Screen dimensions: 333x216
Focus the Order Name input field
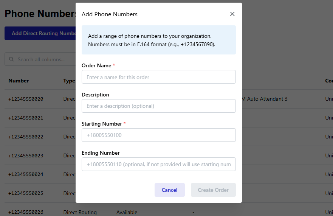(159, 77)
